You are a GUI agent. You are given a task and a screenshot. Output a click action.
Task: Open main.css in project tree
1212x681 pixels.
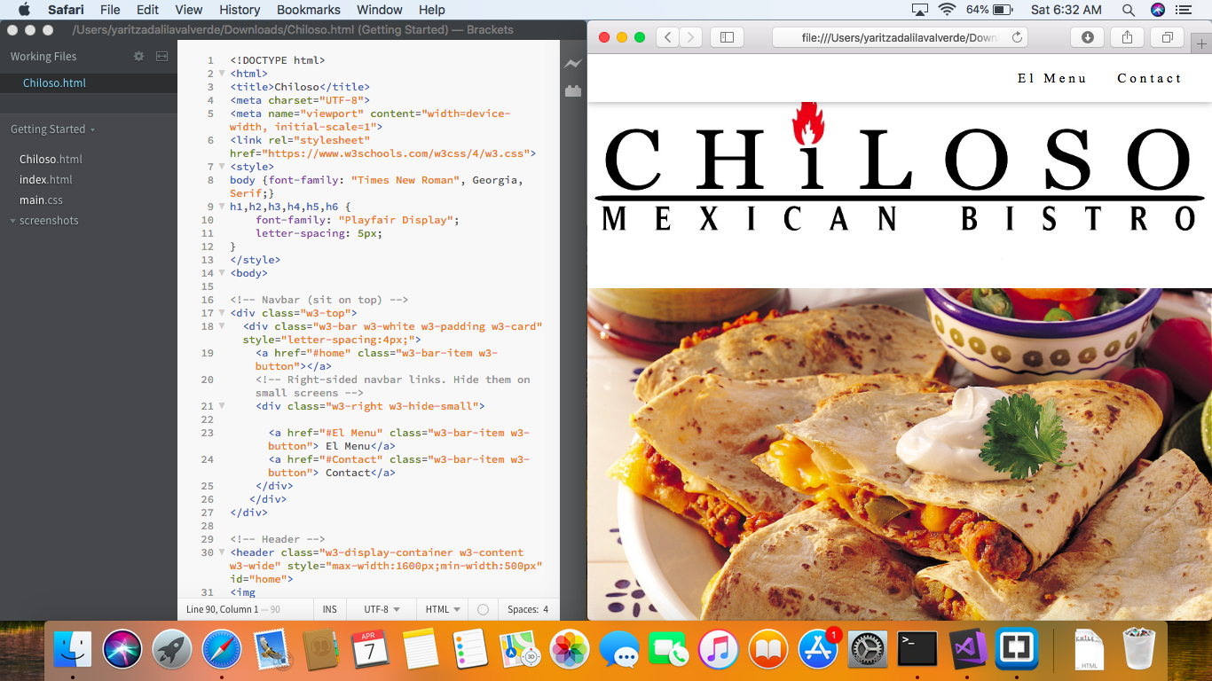[x=41, y=200]
